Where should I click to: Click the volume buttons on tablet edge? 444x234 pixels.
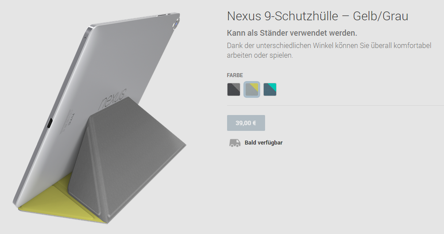coord(163,14)
